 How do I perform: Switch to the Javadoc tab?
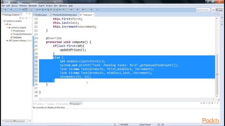tap(50, 104)
